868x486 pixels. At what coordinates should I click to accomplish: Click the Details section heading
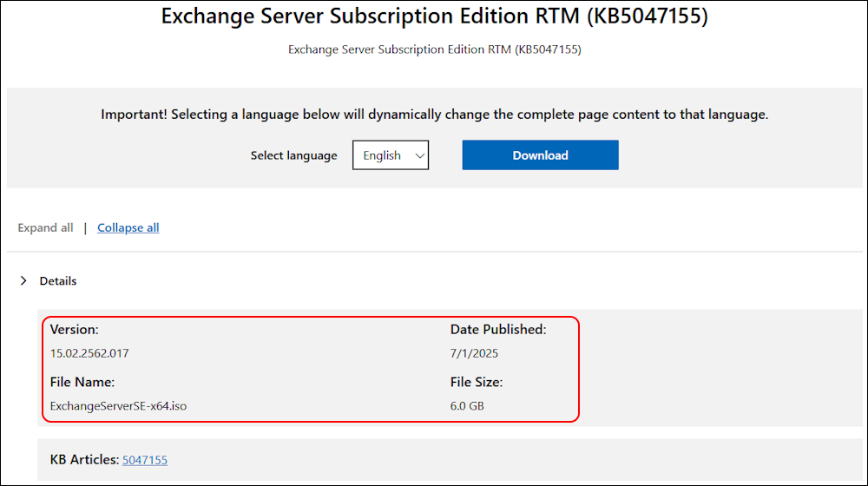58,281
